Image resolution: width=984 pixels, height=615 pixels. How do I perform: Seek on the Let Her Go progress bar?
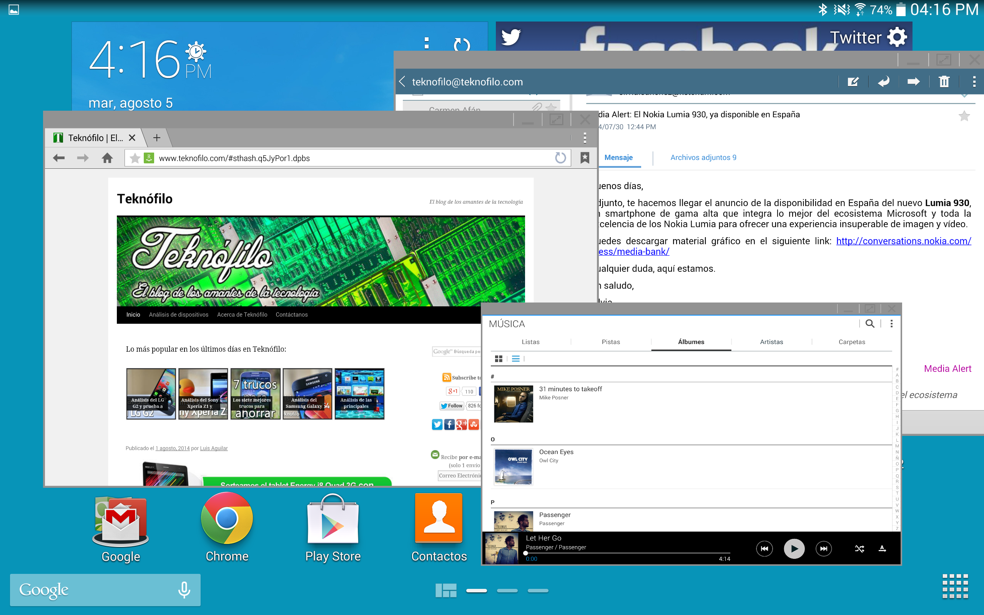coord(627,553)
